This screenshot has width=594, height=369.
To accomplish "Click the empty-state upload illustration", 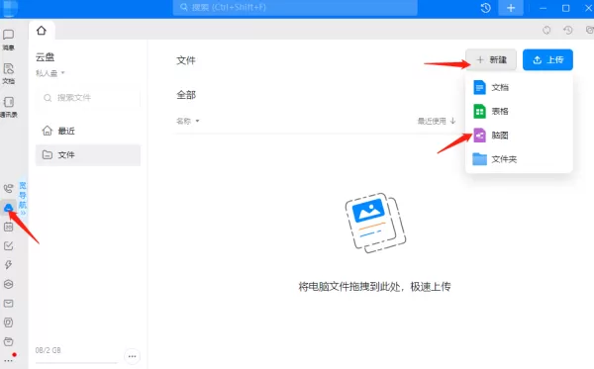I will tap(375, 223).
